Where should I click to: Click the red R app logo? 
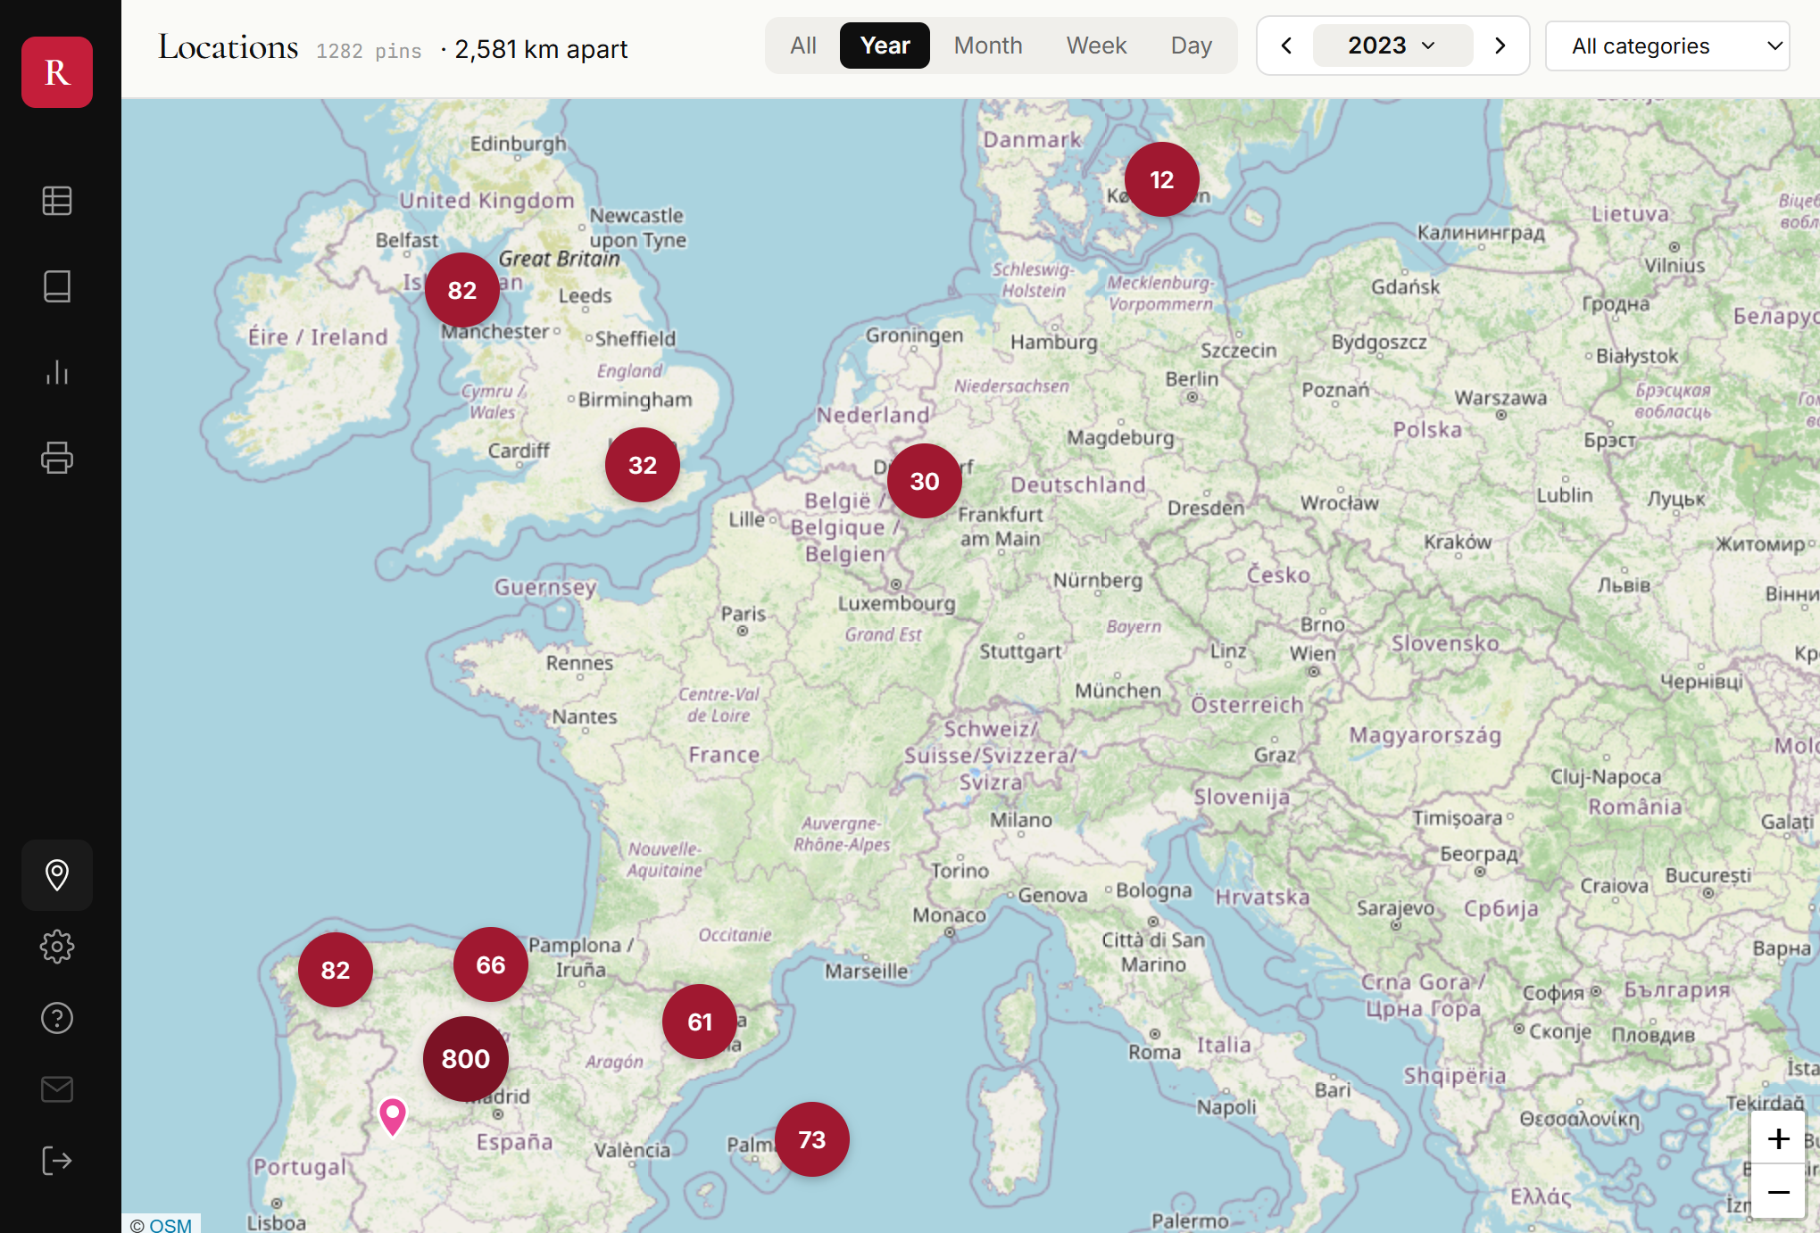click(x=57, y=72)
